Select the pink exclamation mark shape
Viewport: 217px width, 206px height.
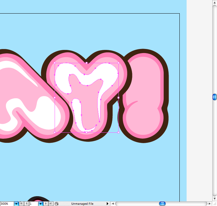(x=144, y=82)
